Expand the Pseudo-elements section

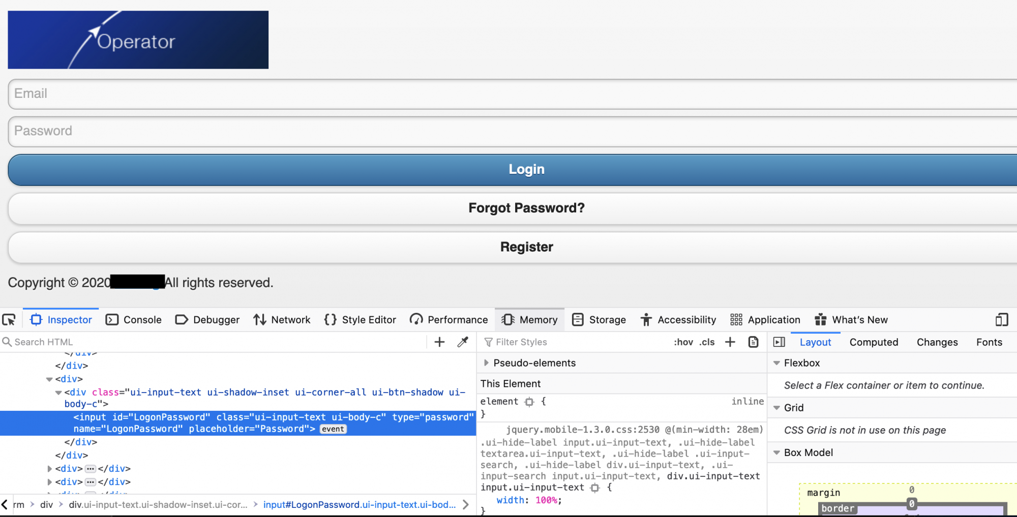tap(486, 363)
